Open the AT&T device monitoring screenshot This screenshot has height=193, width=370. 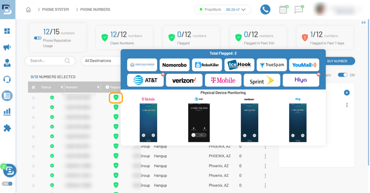pos(199,123)
